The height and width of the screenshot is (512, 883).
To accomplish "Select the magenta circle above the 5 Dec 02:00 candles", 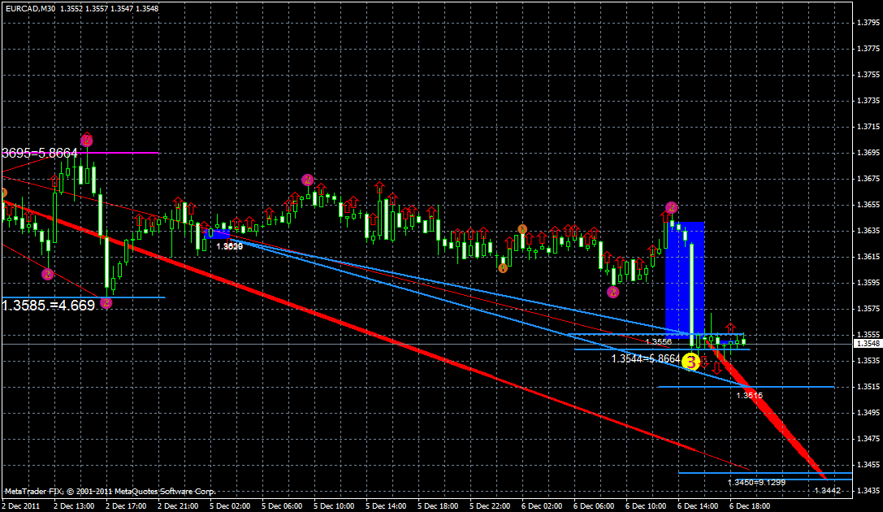I will (308, 178).
